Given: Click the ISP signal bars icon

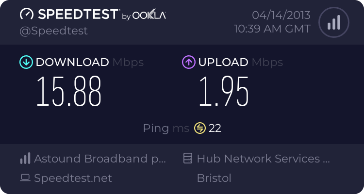Looking at the screenshot, I should coord(25,159).
